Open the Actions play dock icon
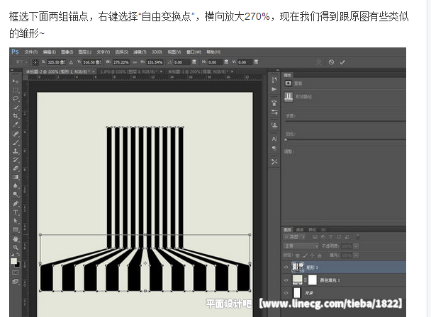The height and width of the screenshot is (317, 431). [274, 89]
